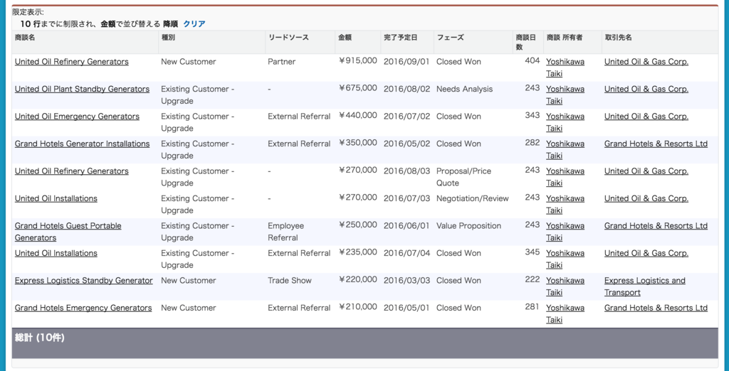
Task: Open Yoshikawa Taiki owner in Negotiation/Review row
Action: click(x=565, y=205)
